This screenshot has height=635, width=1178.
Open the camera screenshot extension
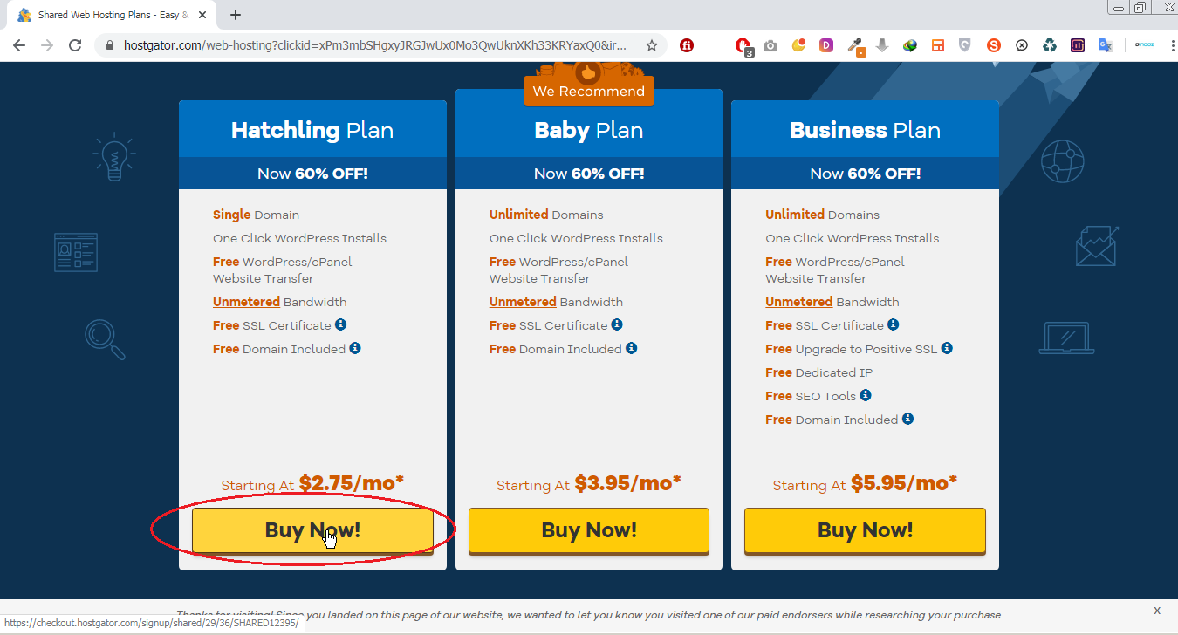coord(770,45)
